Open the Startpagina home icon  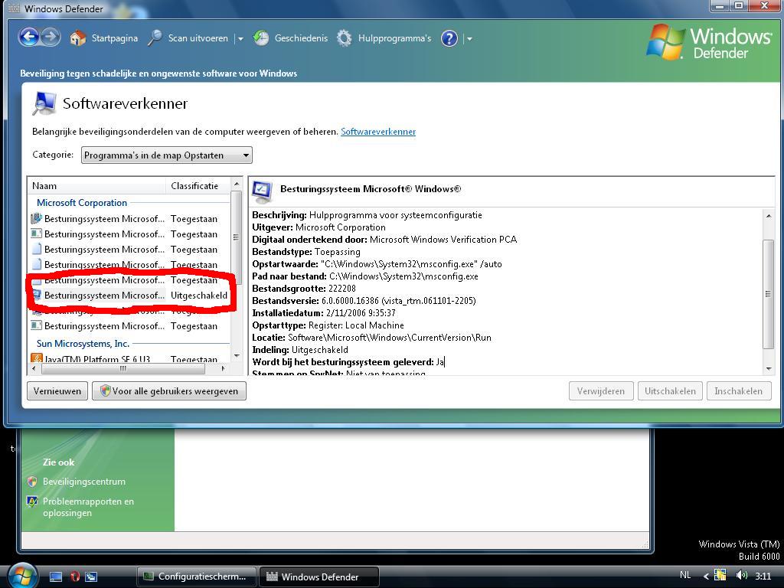point(77,38)
